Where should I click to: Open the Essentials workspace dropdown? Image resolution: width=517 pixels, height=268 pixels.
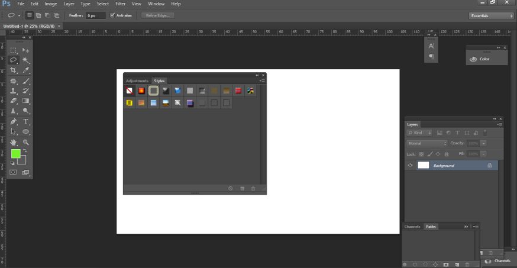tap(492, 15)
